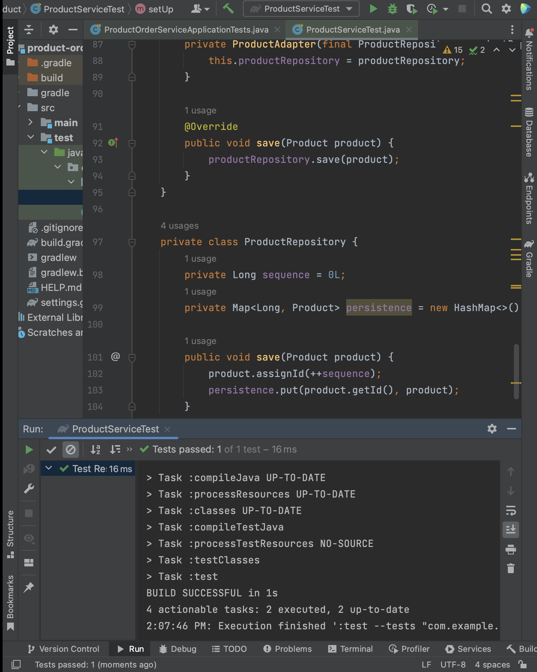The height and width of the screenshot is (672, 537).
Task: Collapse the java folder under test
Action: (x=44, y=152)
